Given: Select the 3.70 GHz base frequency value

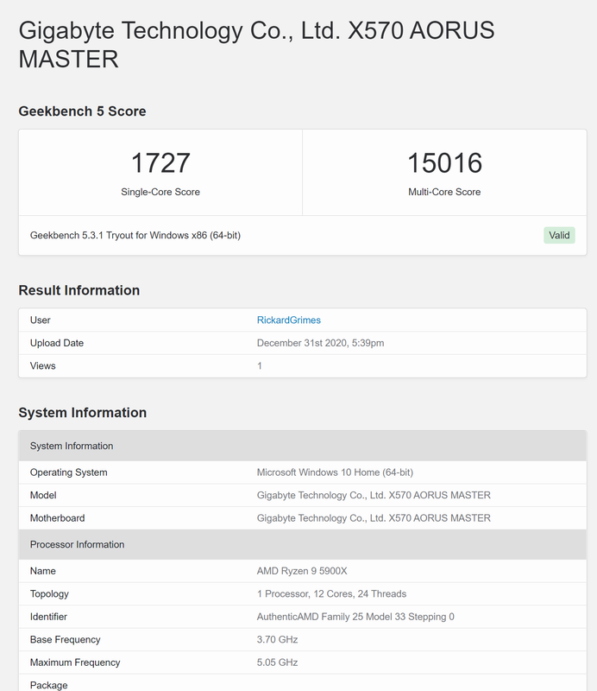Looking at the screenshot, I should point(278,640).
